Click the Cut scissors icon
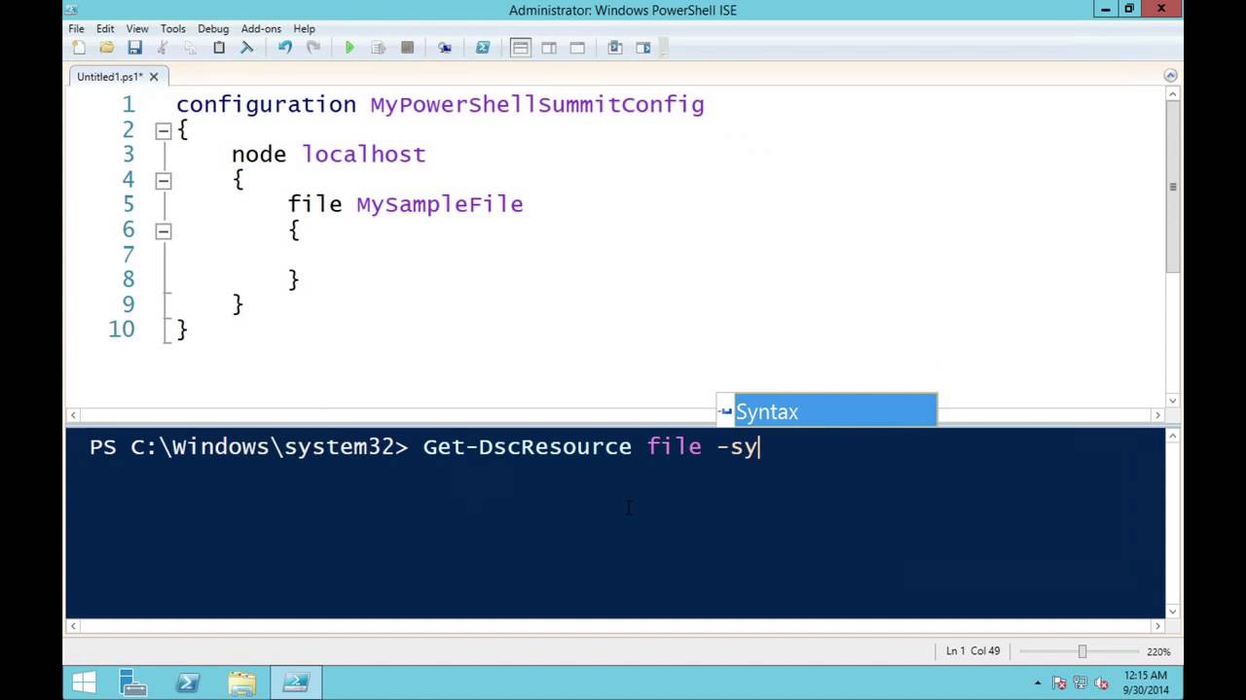The height and width of the screenshot is (700, 1246). click(x=163, y=48)
